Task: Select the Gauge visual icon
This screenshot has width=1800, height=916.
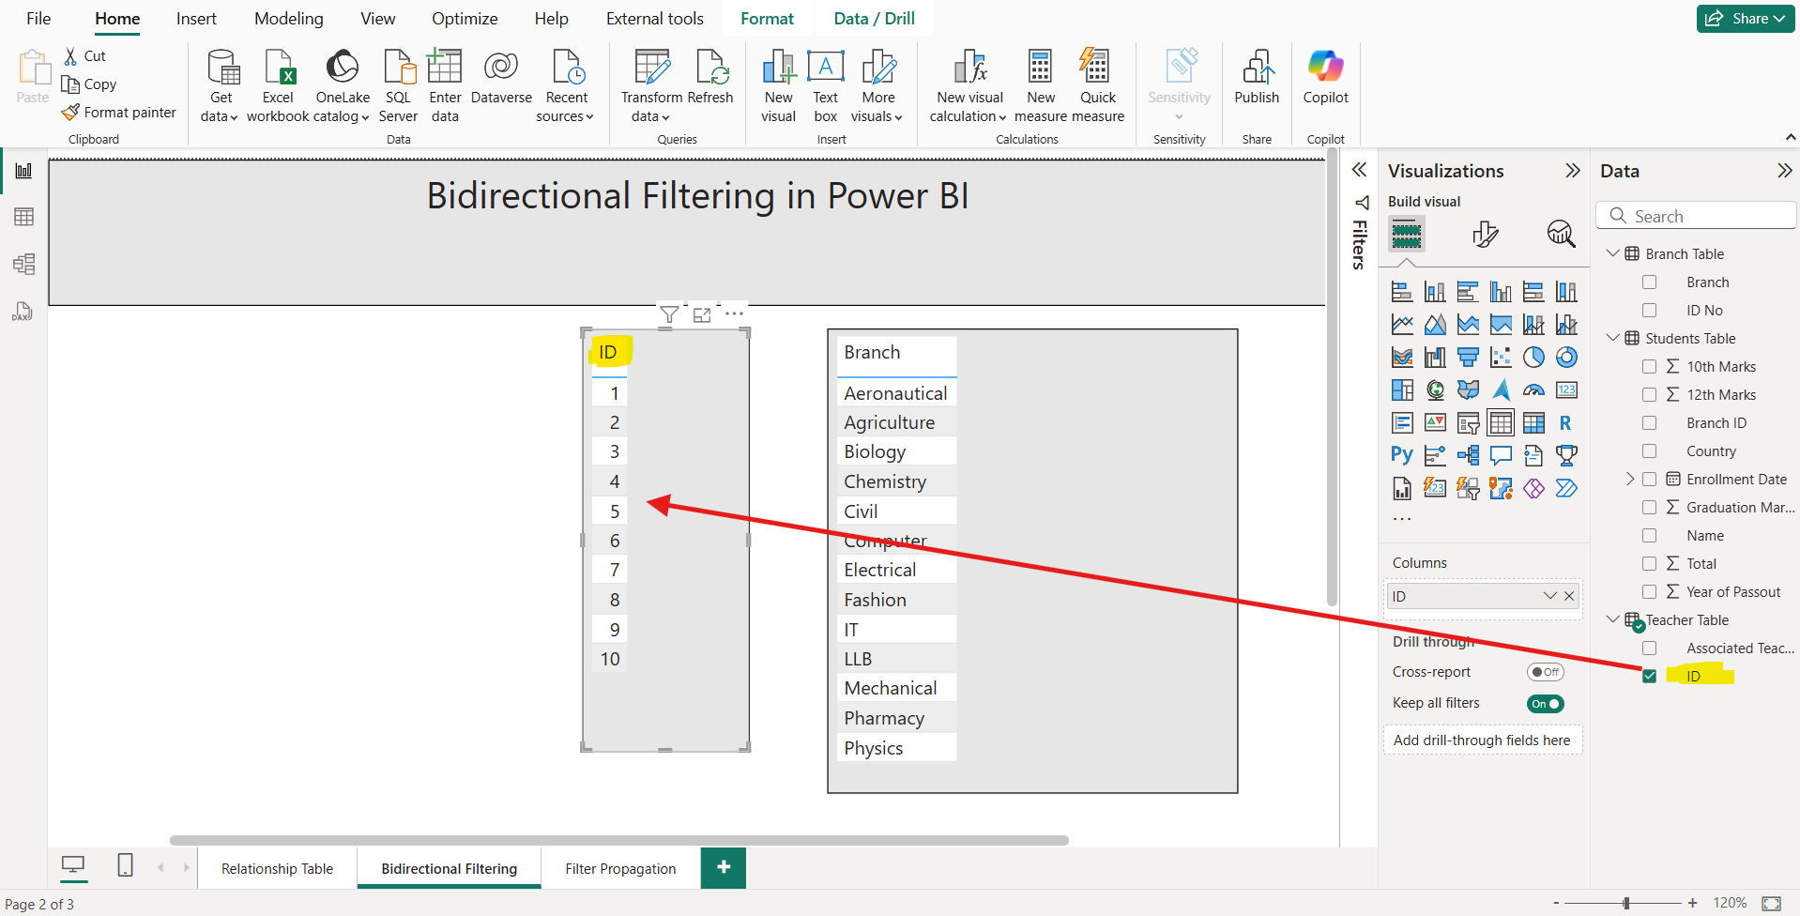Action: [x=1534, y=389]
